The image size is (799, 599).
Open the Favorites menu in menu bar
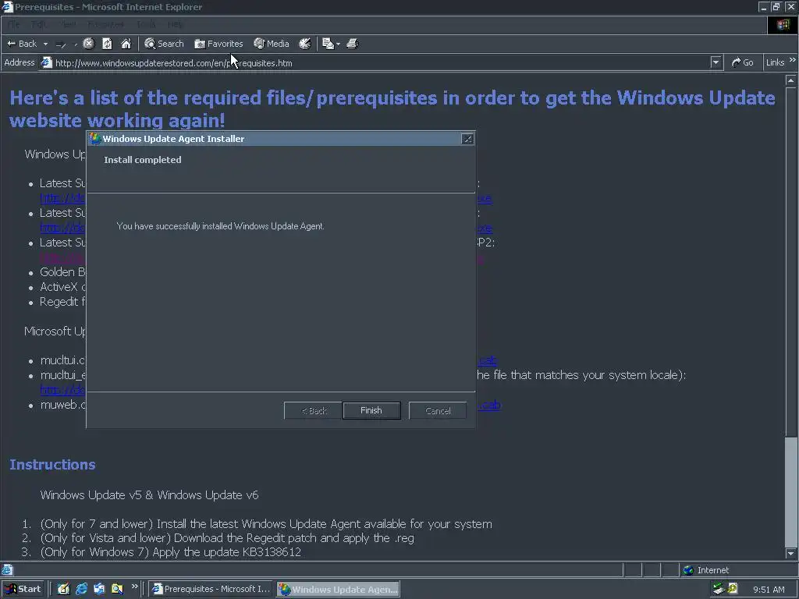pos(105,24)
